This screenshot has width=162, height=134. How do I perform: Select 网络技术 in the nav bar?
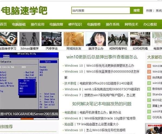click(x=131, y=24)
